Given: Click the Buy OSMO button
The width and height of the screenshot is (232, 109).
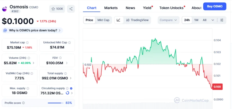Looking at the screenshot, I should [x=214, y=6].
